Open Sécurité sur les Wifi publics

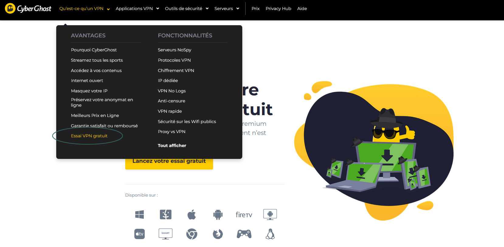(x=187, y=122)
